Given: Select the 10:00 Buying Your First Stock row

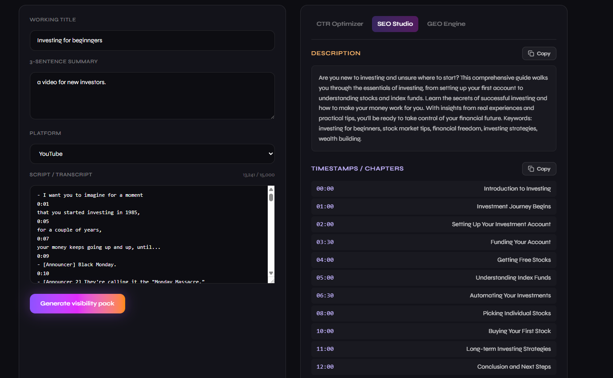Looking at the screenshot, I should pos(434,331).
